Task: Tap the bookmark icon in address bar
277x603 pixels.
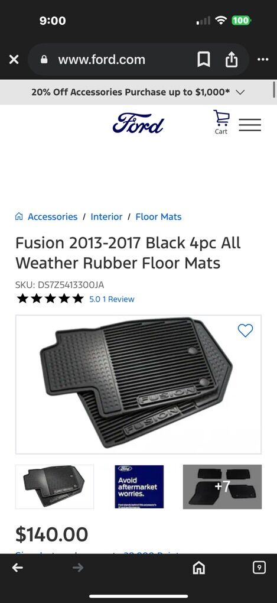Action: tap(204, 60)
